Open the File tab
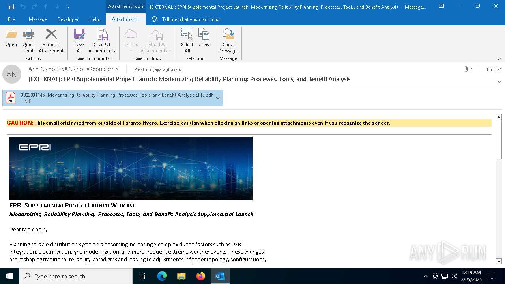505x284 pixels. (x=11, y=19)
